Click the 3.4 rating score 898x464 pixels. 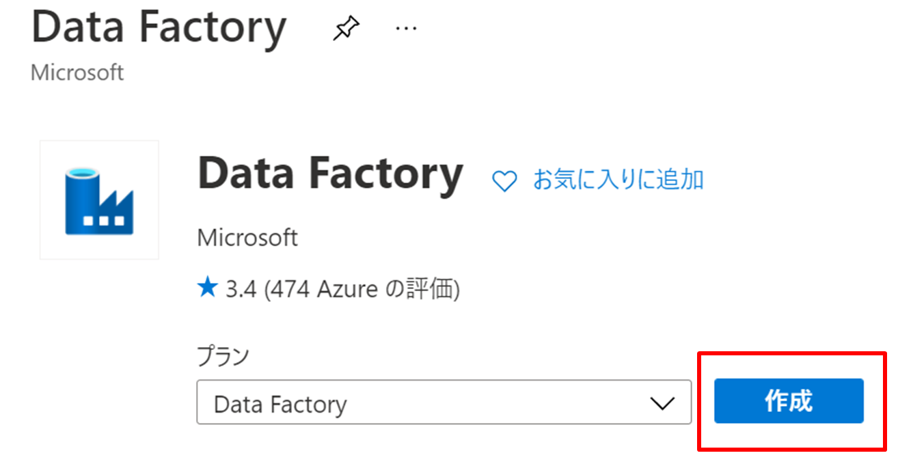[241, 290]
